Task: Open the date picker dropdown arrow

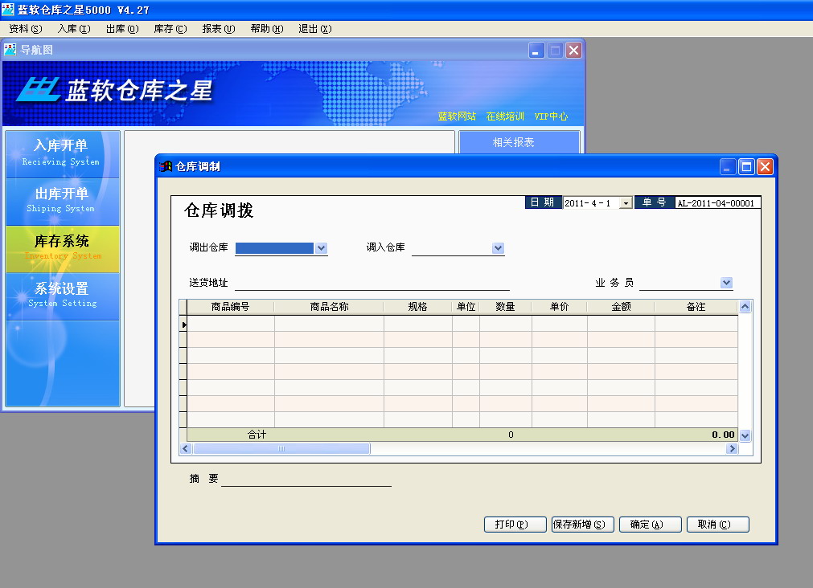Action: coord(626,204)
